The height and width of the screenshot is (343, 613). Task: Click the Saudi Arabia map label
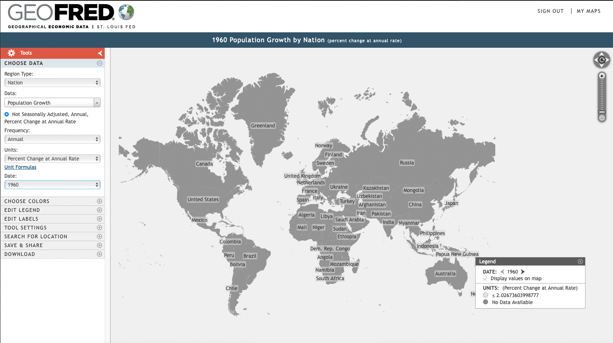[349, 220]
